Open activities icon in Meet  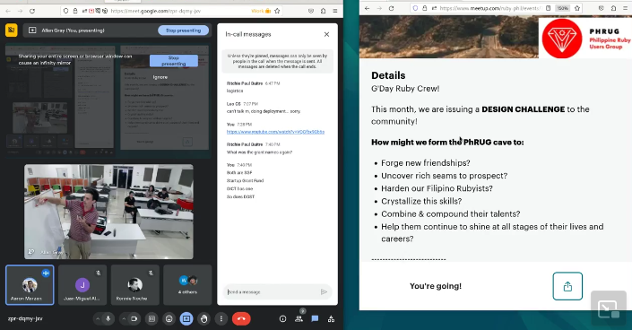click(331, 318)
